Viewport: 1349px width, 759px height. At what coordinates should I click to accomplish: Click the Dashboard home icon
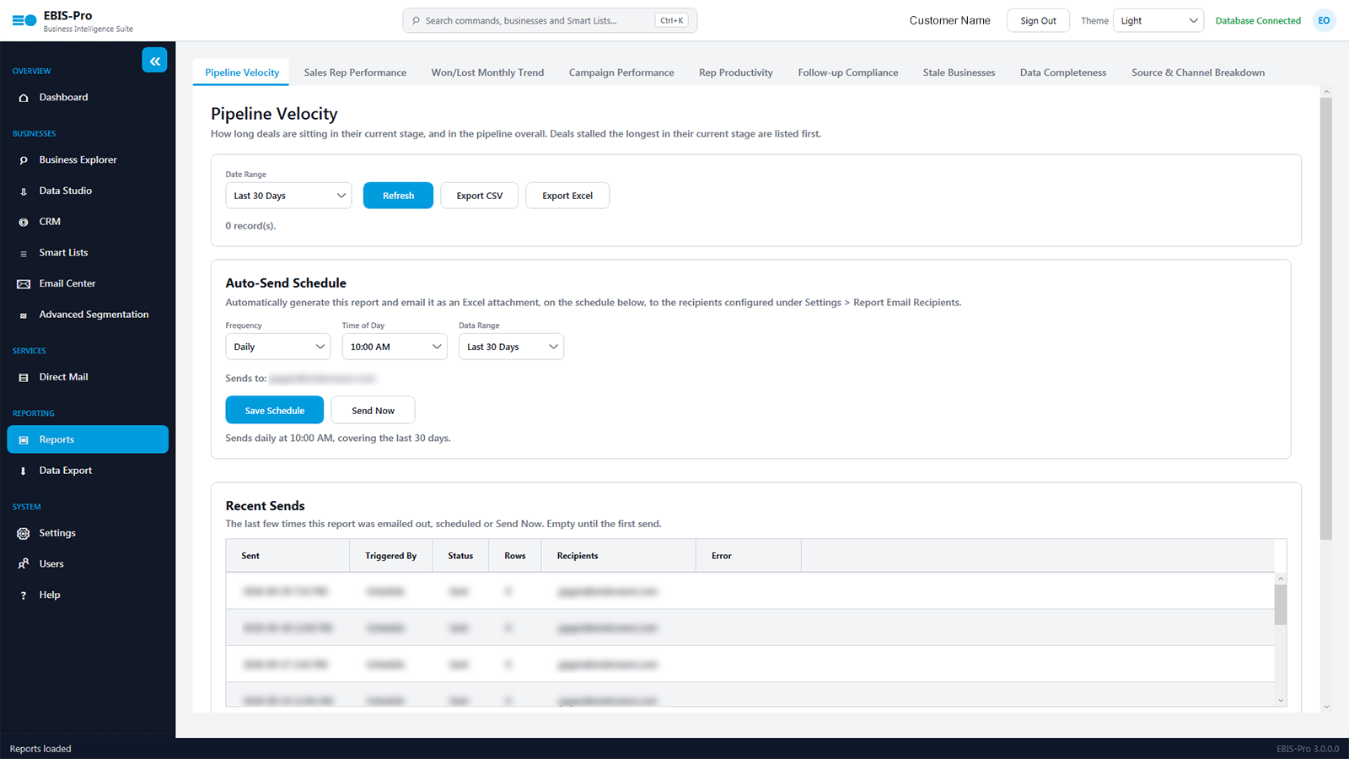pos(24,98)
